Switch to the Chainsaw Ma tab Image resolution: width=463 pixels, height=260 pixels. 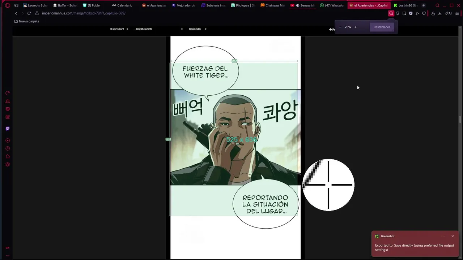click(272, 5)
